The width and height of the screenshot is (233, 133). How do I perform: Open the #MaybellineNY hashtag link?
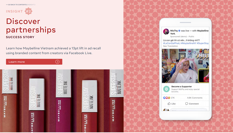point(189,43)
